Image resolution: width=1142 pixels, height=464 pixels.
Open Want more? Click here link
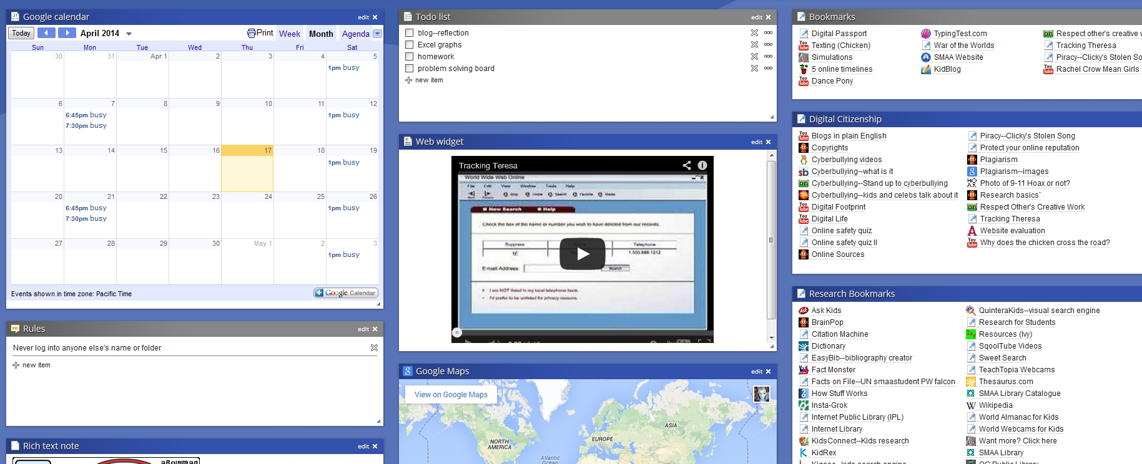(x=1018, y=441)
